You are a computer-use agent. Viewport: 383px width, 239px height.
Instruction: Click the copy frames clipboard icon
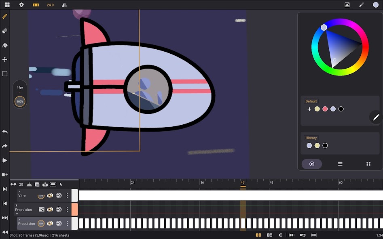(x=37, y=184)
